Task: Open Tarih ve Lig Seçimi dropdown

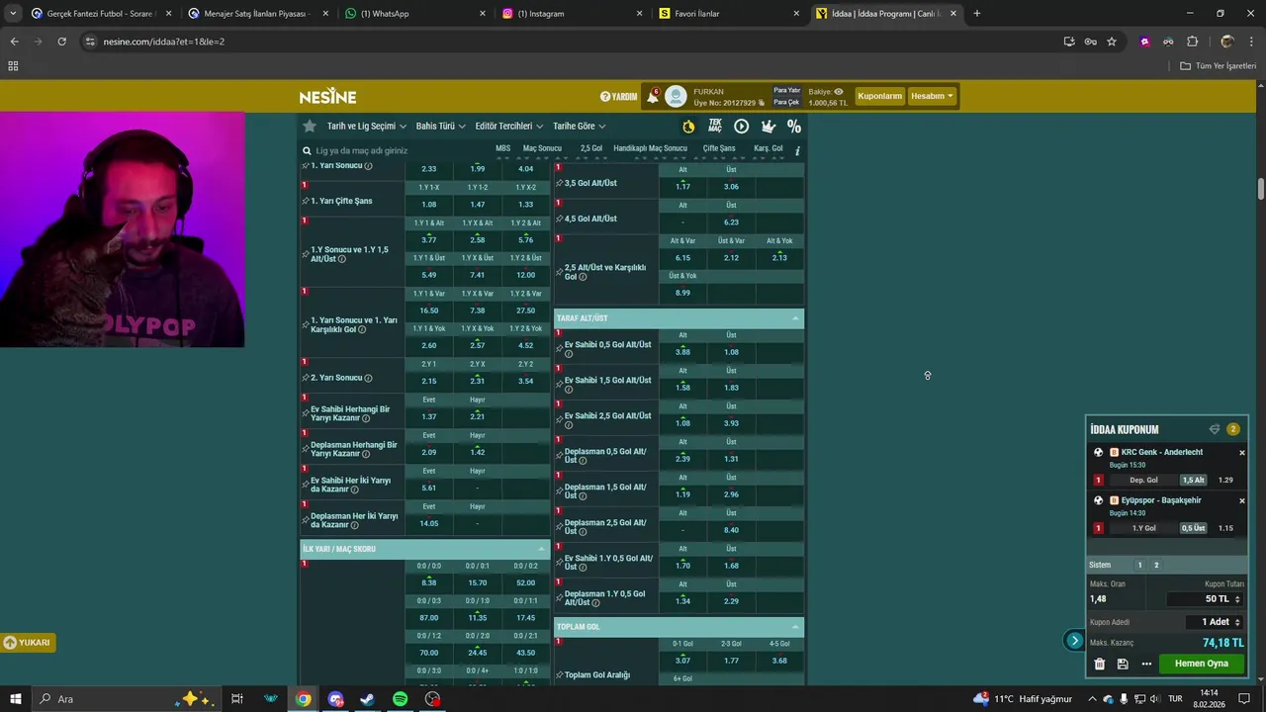Action: point(366,126)
